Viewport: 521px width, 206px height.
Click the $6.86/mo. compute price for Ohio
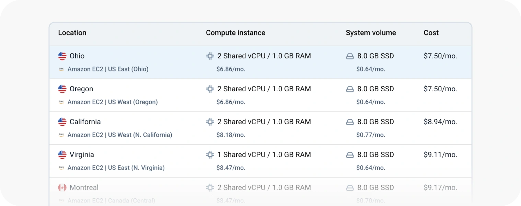point(231,69)
